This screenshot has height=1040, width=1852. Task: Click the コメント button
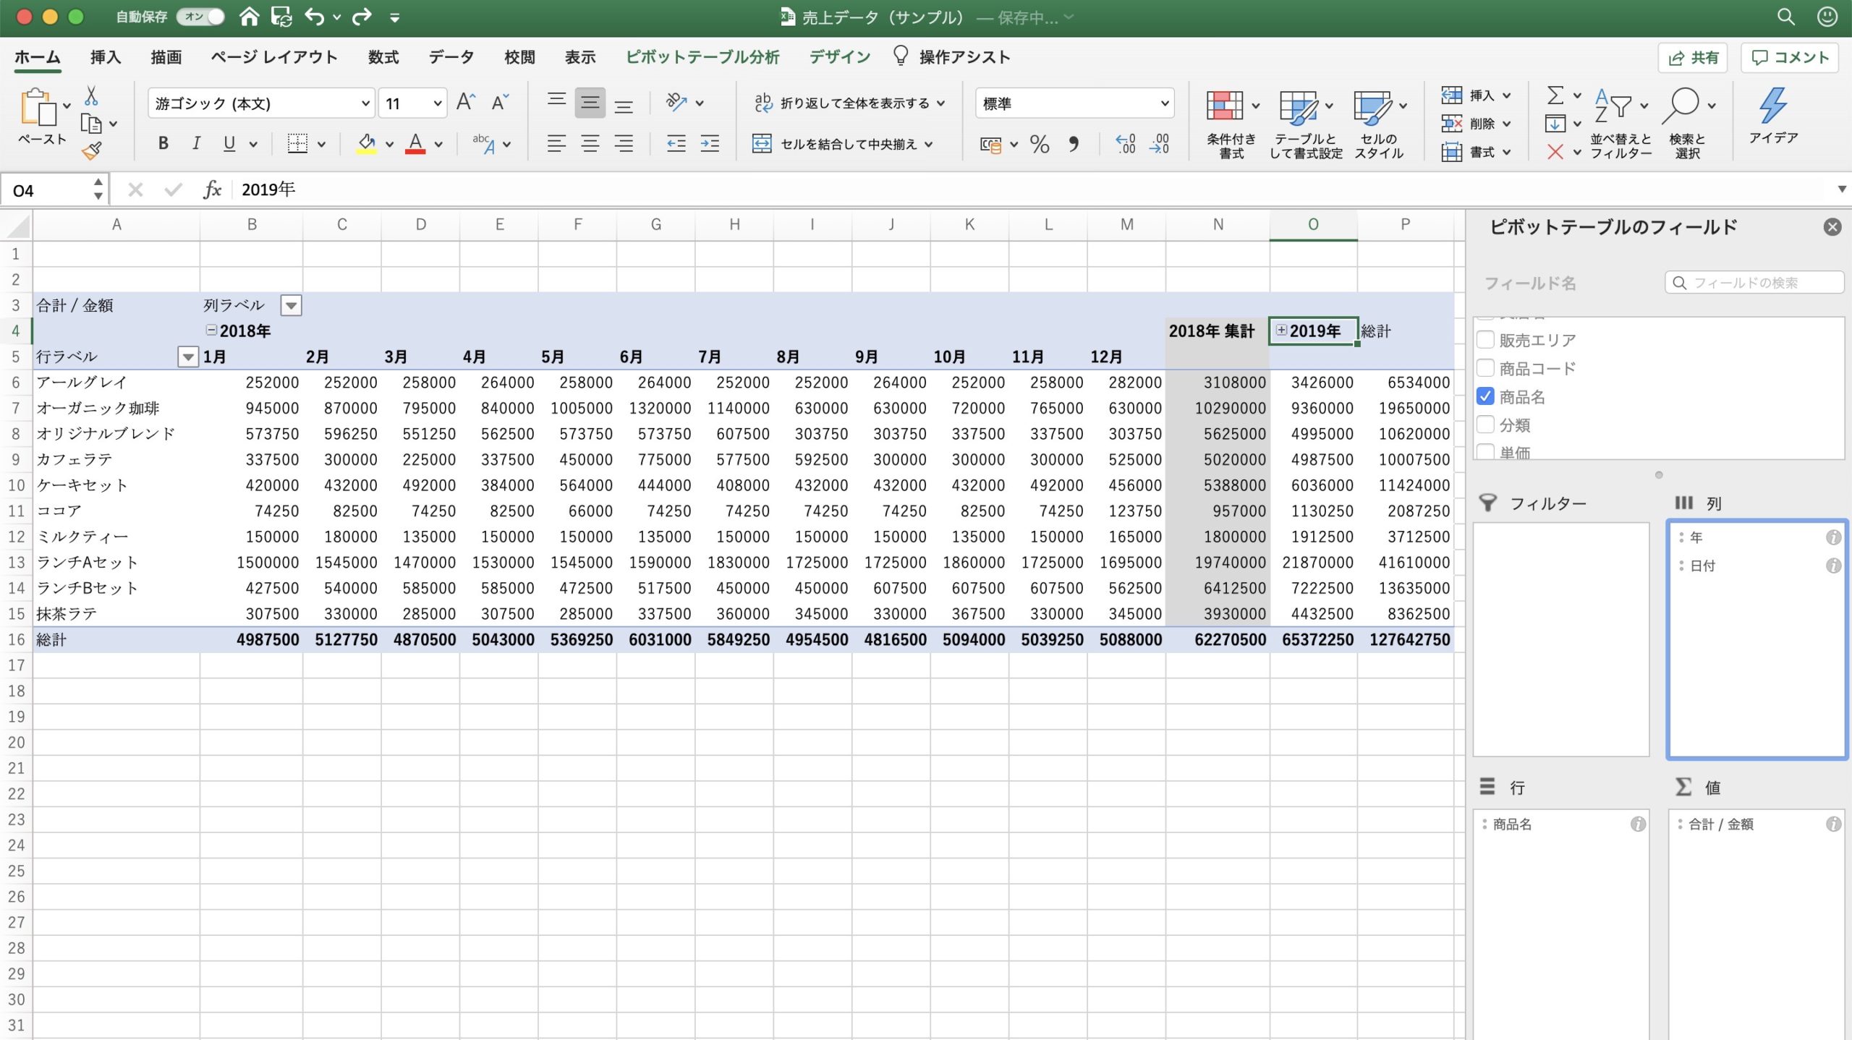click(1790, 58)
